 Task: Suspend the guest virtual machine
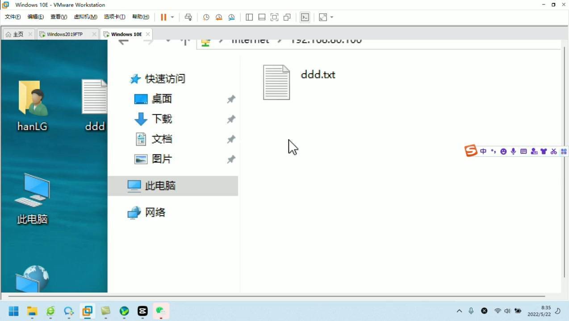[x=163, y=17]
